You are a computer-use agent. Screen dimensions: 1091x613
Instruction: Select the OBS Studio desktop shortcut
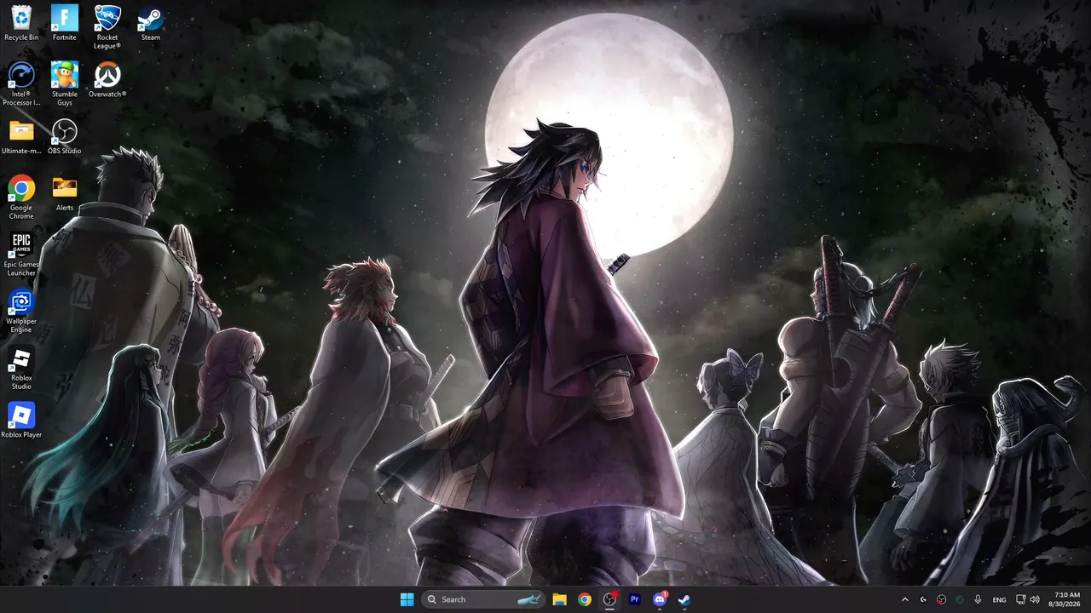tap(65, 136)
